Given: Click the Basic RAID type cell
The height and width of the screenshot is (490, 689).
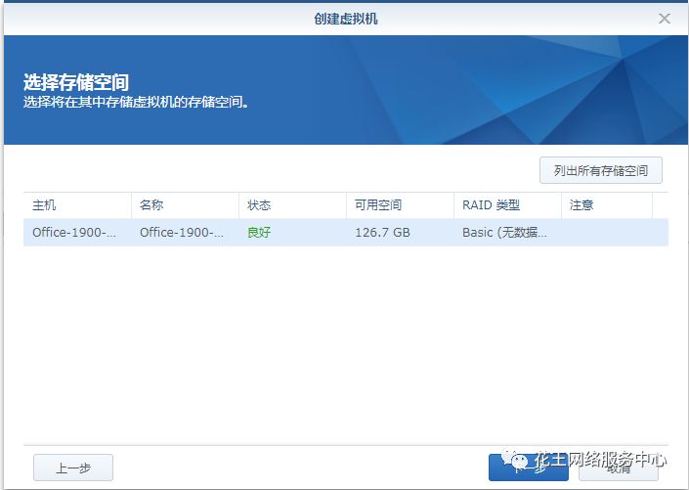Looking at the screenshot, I should pyautogui.click(x=504, y=233).
